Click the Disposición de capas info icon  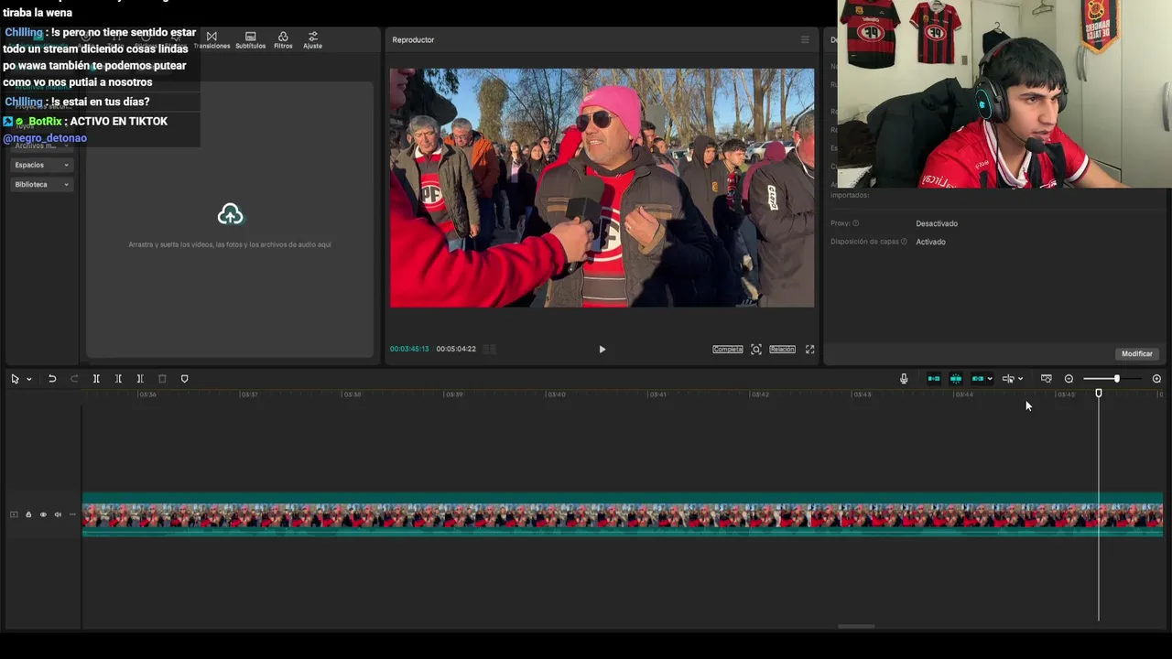pyautogui.click(x=904, y=242)
